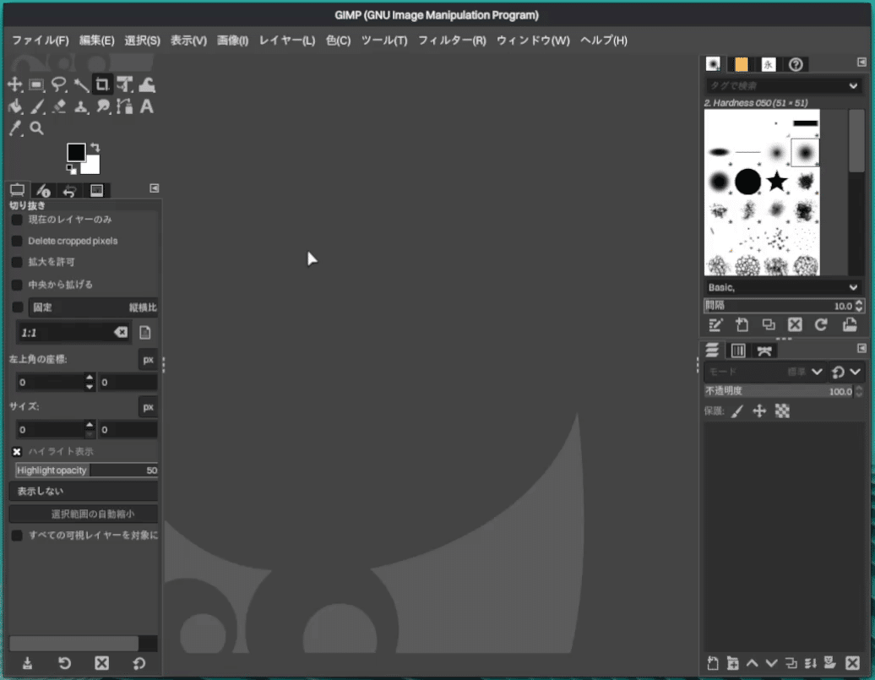Screen dimensions: 875x680
Task: Select the Paintbrush tool
Action: click(37, 106)
